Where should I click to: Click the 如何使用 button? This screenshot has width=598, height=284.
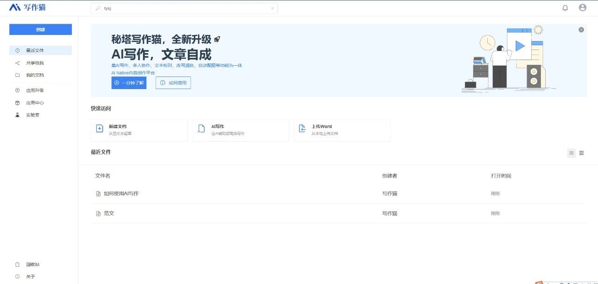(173, 83)
